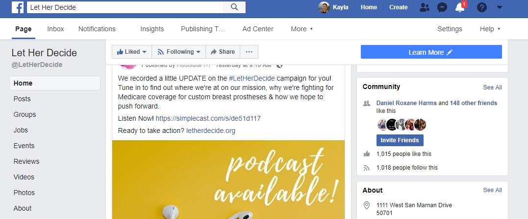Click the Invite Friends button
The height and width of the screenshot is (219, 528).
(400, 140)
